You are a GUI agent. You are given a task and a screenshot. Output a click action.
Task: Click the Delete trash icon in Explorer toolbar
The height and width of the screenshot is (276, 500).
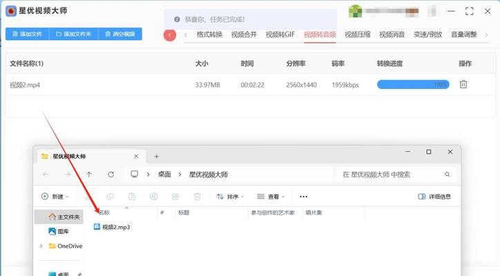tap(197, 197)
